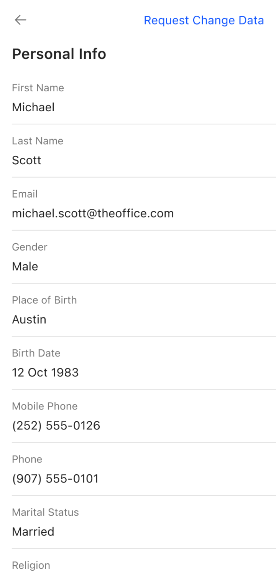Click the Religion field label
The height and width of the screenshot is (573, 276).
point(31,565)
